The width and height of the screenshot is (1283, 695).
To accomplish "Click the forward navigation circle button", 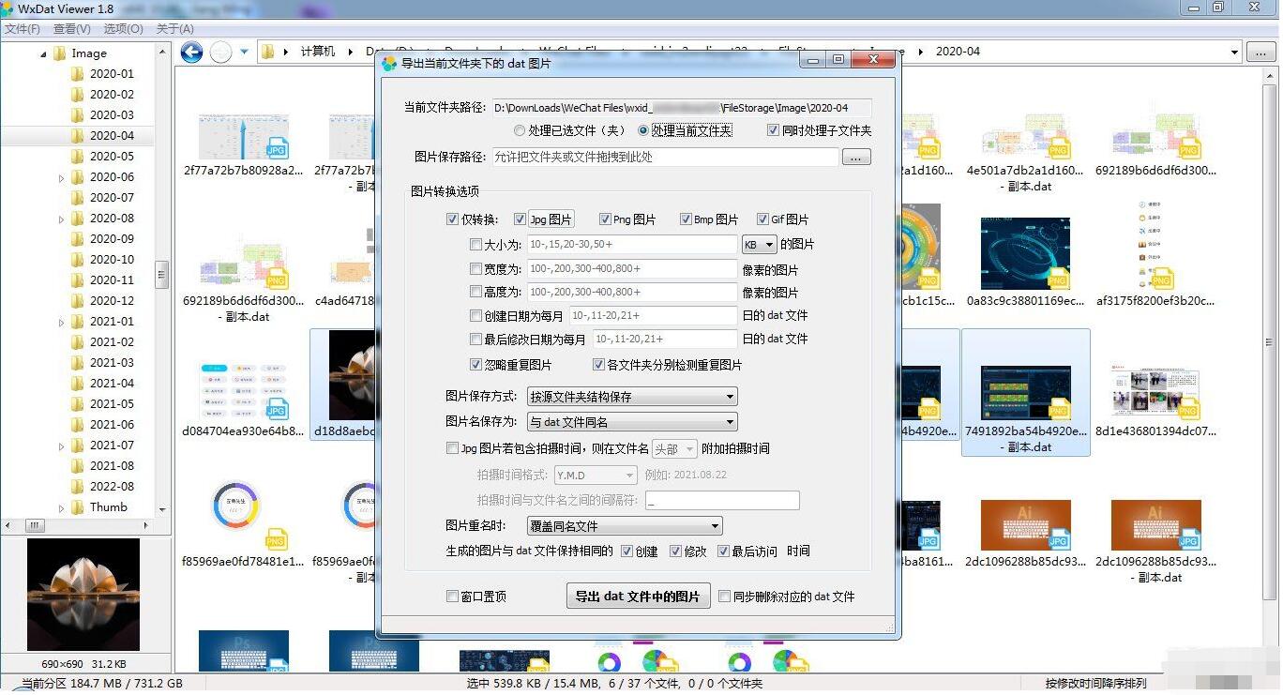I will (x=220, y=52).
